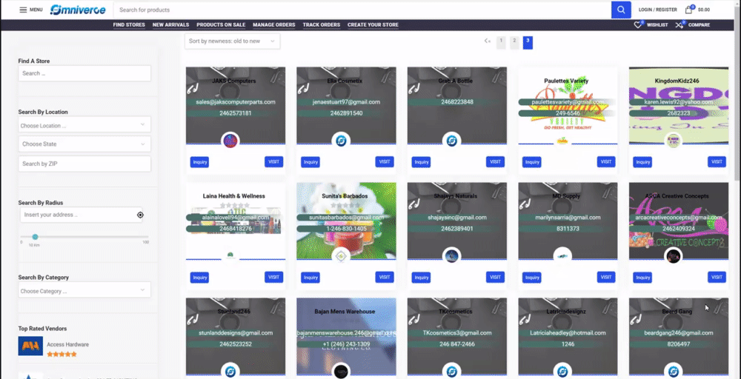Screen dimensions: 741x379
Task: Click VISIT on MD Supply card
Action: [x=606, y=277]
